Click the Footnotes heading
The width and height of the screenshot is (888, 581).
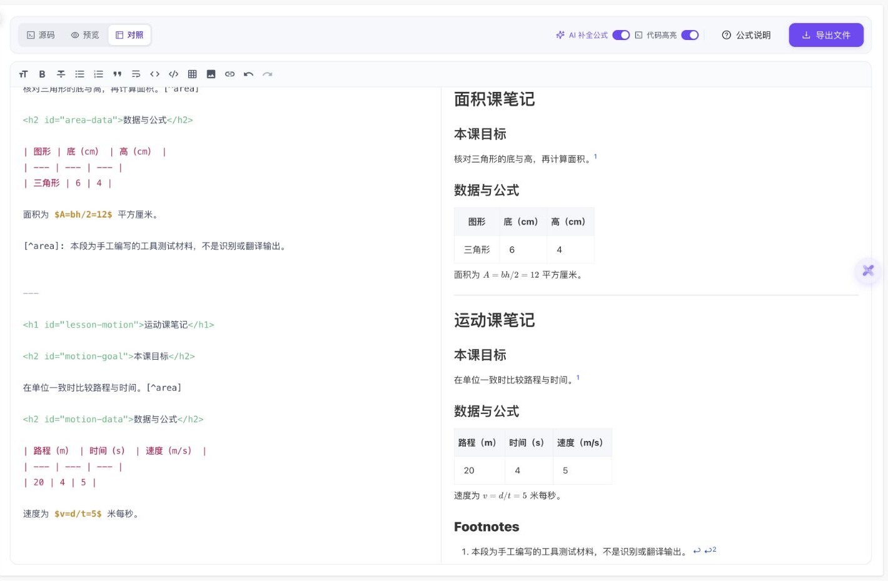tap(487, 527)
